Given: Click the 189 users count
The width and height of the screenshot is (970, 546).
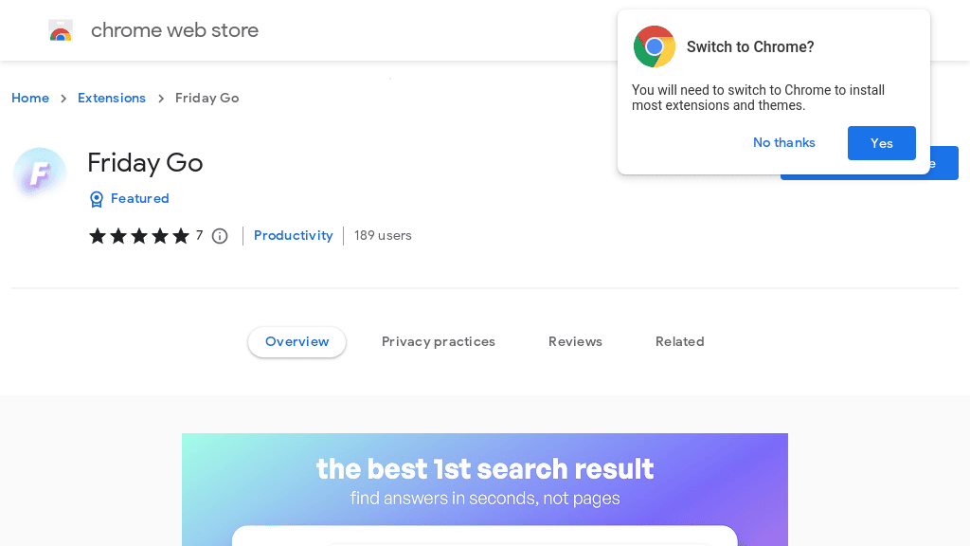Looking at the screenshot, I should point(383,235).
